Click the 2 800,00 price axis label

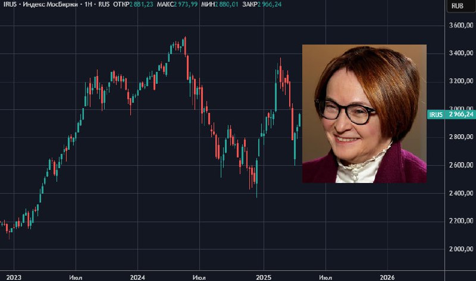pos(461,137)
